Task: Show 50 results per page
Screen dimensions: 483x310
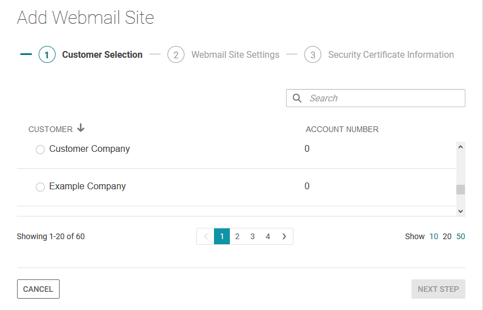Action: coord(461,236)
